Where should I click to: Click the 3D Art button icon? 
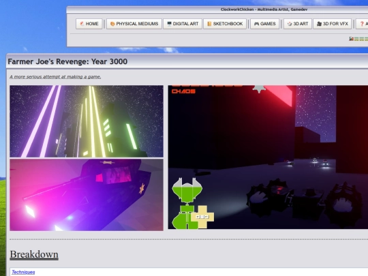coord(290,24)
